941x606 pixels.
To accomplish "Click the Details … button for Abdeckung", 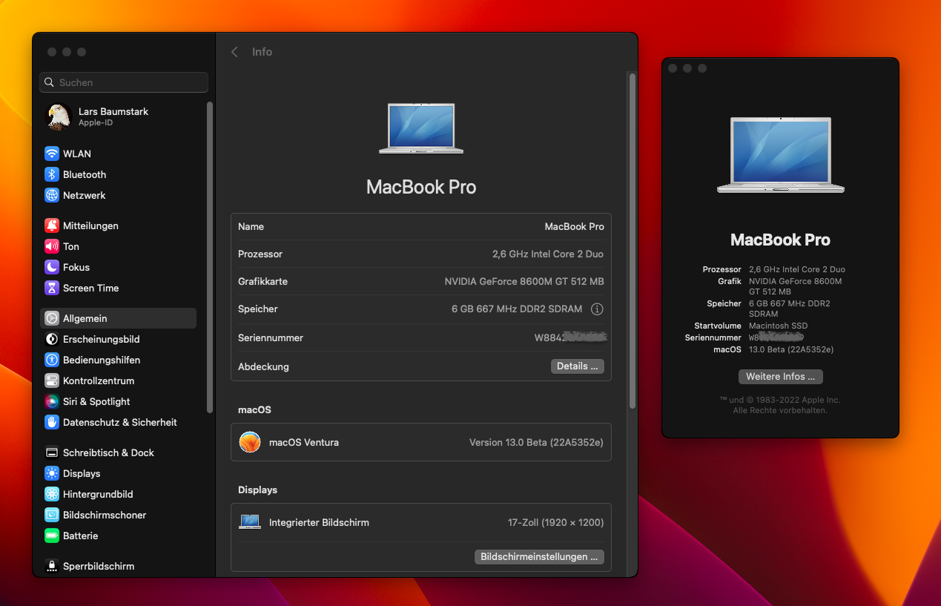I will [578, 366].
